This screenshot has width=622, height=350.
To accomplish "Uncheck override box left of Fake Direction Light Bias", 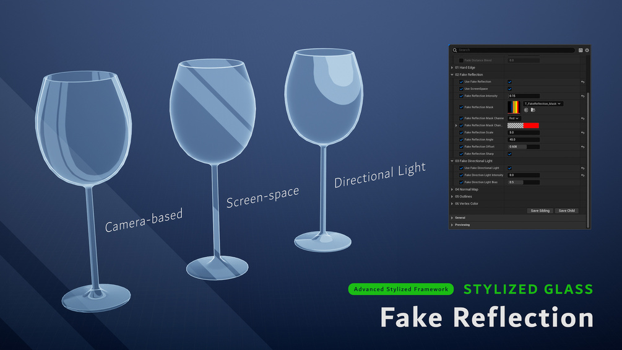I will click(x=461, y=183).
